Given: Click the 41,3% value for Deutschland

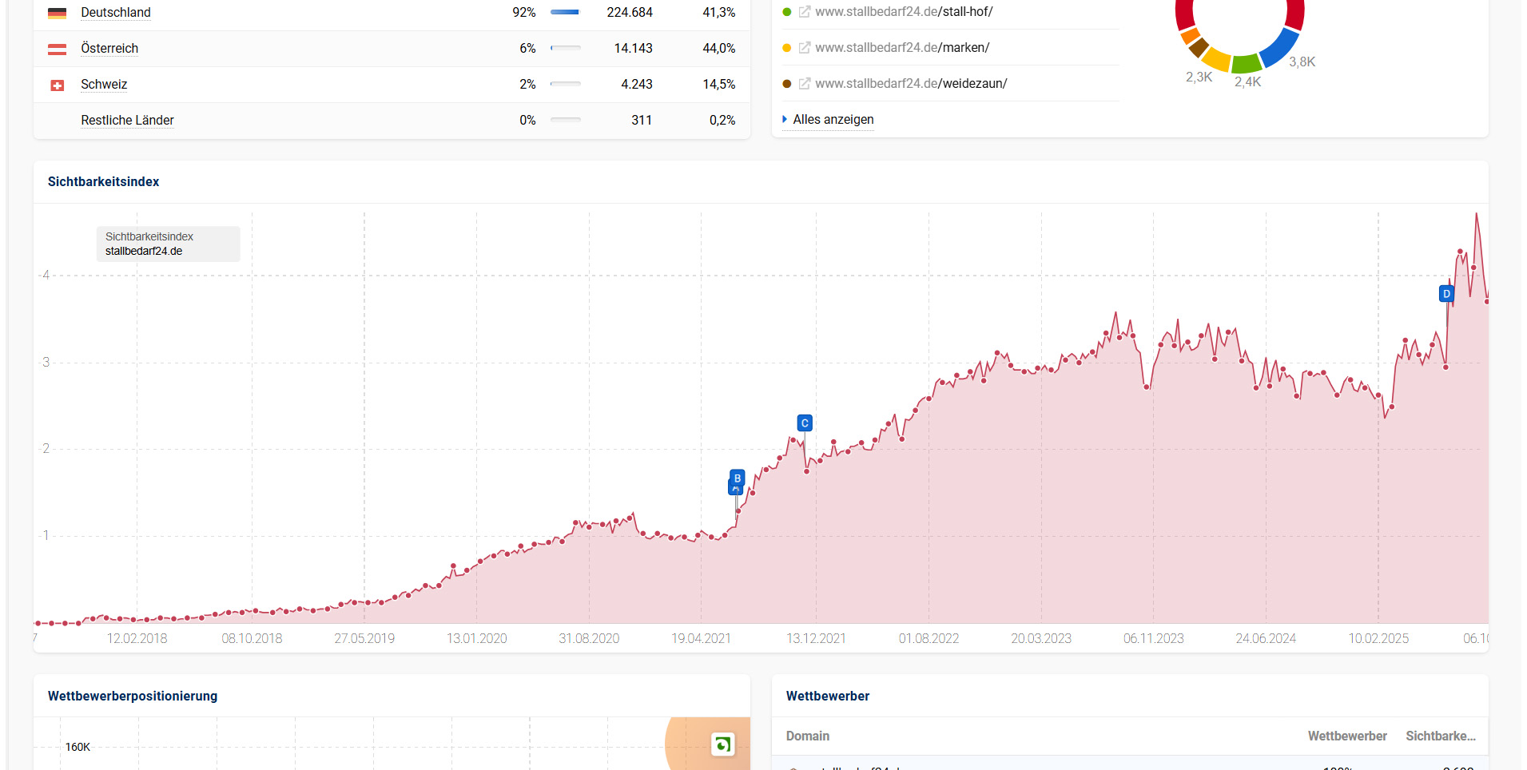Looking at the screenshot, I should 719,13.
